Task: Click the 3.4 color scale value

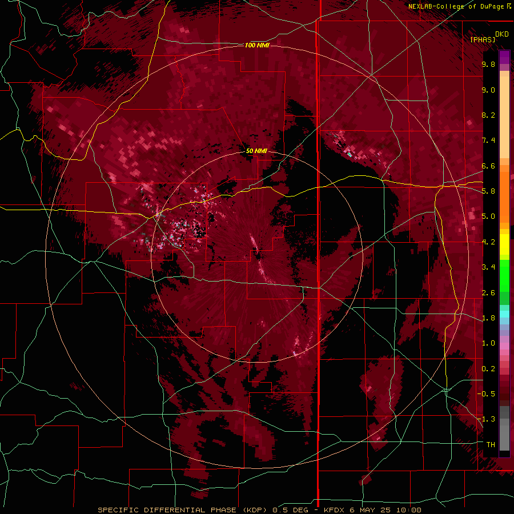Action: pyautogui.click(x=488, y=267)
